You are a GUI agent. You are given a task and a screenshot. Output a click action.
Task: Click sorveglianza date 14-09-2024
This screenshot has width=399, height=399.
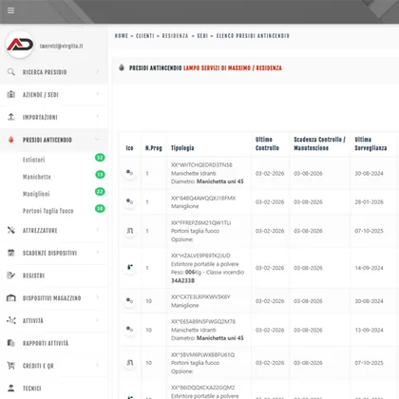point(369,268)
